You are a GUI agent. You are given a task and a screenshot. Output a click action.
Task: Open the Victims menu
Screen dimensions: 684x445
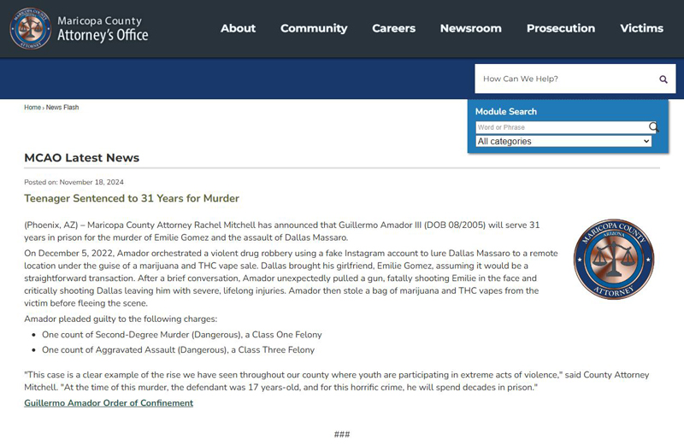641,28
